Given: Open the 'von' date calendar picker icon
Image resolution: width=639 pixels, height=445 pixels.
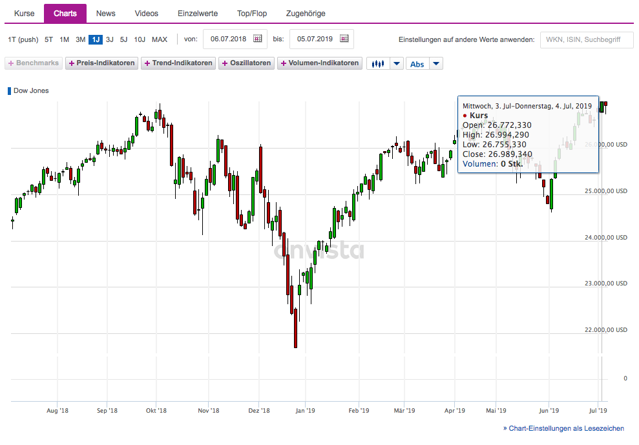Looking at the screenshot, I should tap(258, 39).
